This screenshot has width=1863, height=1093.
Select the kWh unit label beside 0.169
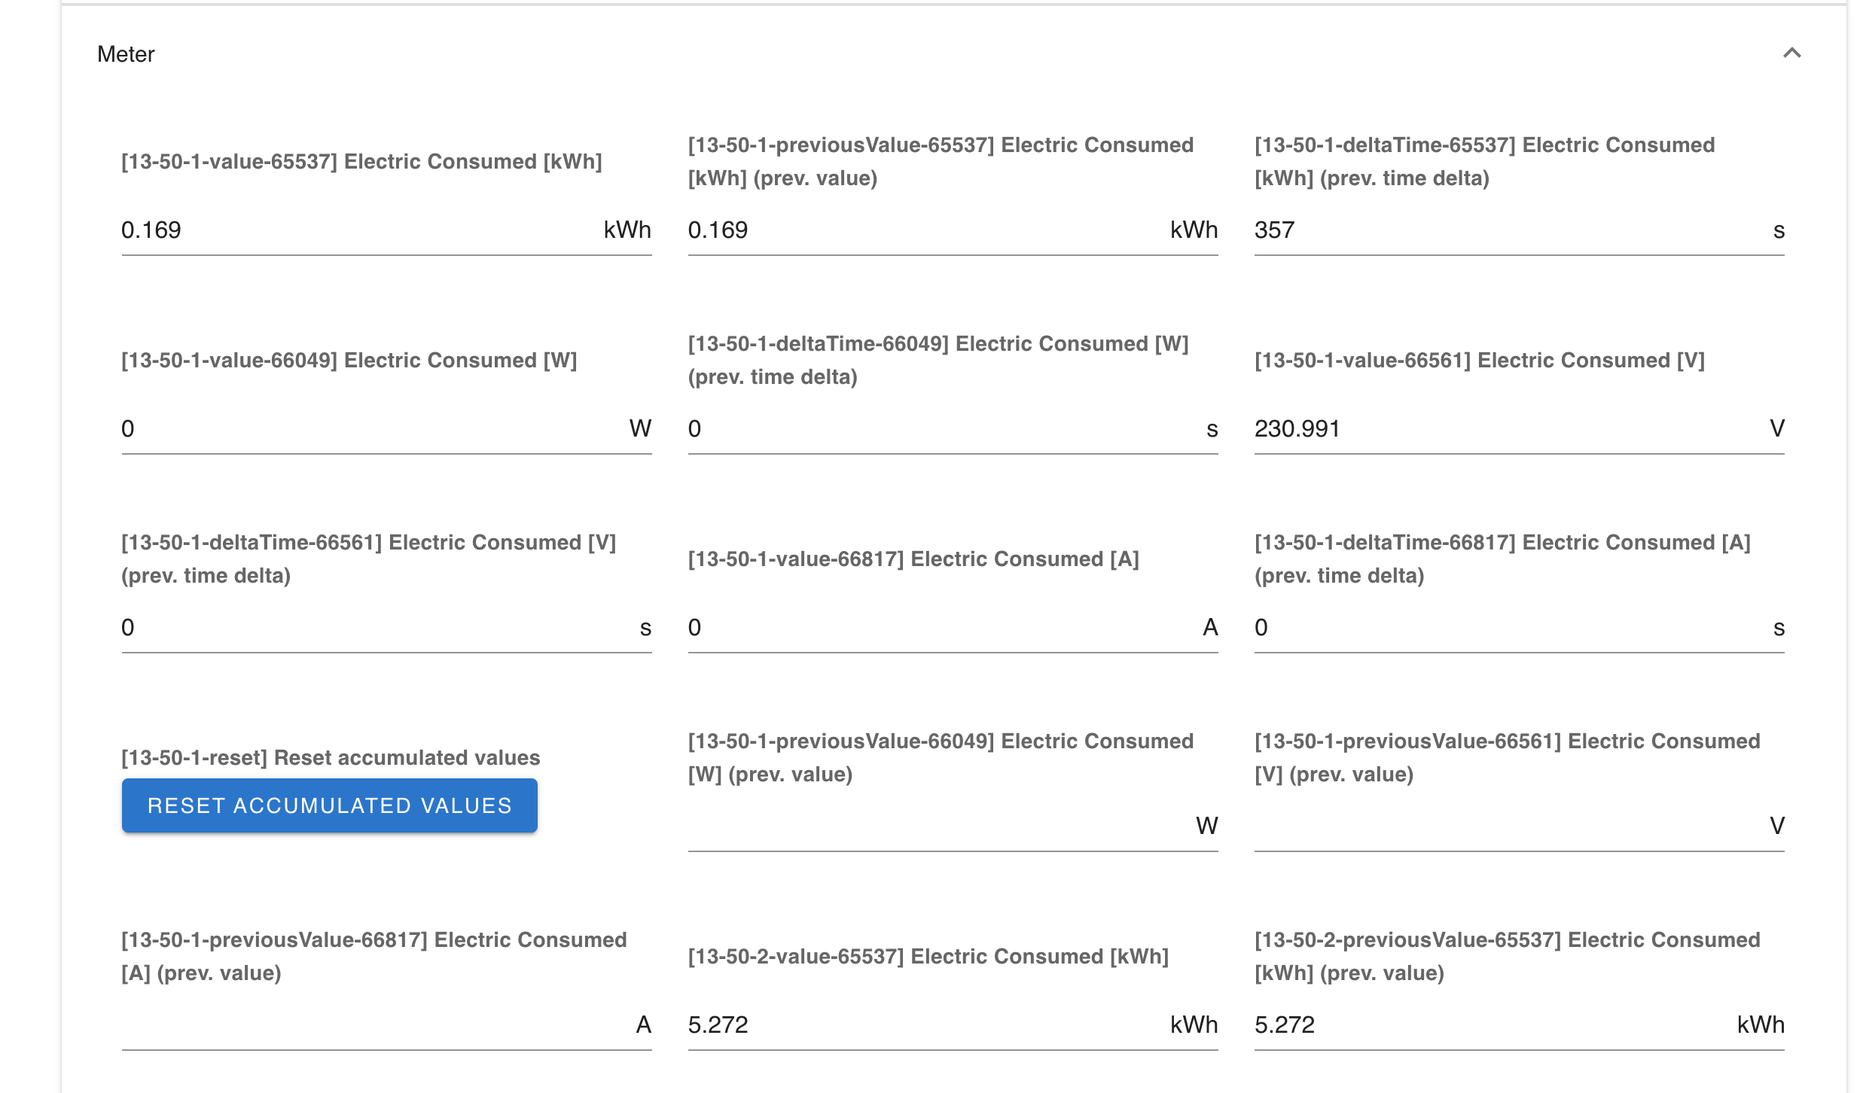627,230
